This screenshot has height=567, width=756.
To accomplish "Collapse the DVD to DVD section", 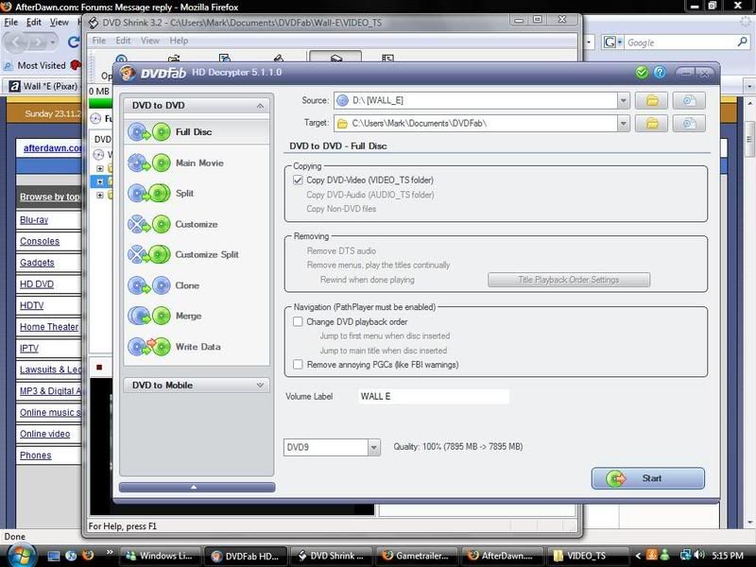I will (x=260, y=106).
